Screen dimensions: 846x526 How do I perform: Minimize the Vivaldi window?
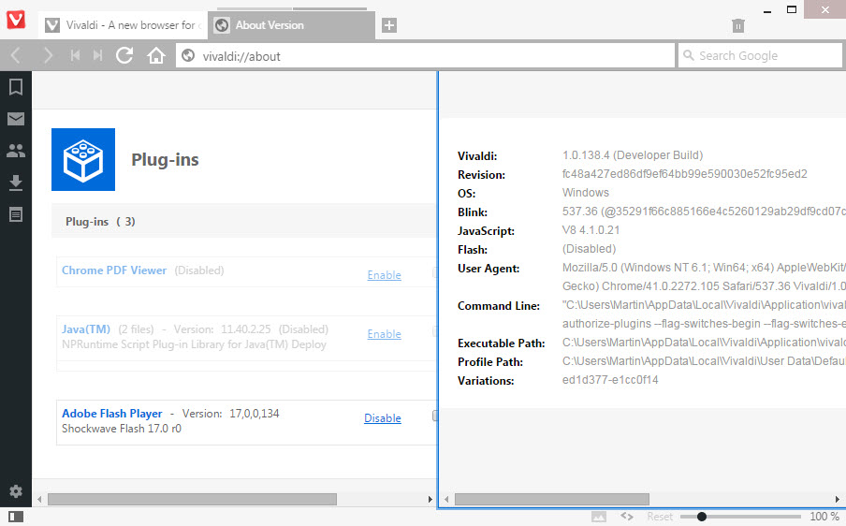coord(767,11)
